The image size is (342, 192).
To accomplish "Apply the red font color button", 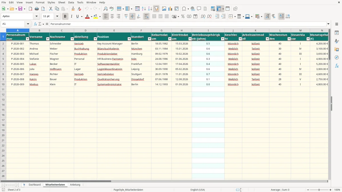I will pyautogui.click(x=87, y=16).
